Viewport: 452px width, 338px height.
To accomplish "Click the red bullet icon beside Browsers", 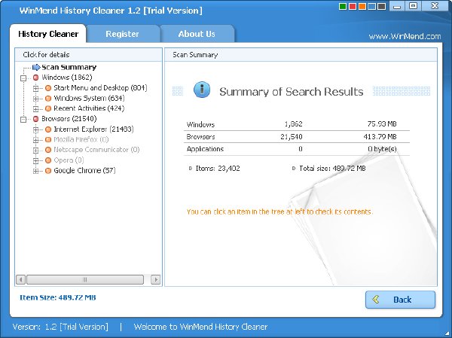I will click(x=35, y=119).
